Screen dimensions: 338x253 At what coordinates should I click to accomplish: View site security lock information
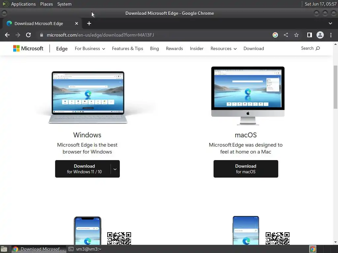point(42,35)
